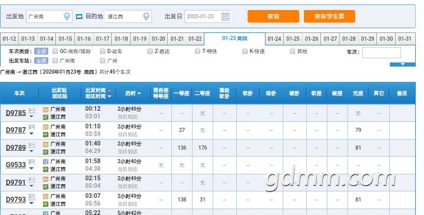Click terminal station icon in D9789 row
This screenshot has width=424, height=215.
46,152
